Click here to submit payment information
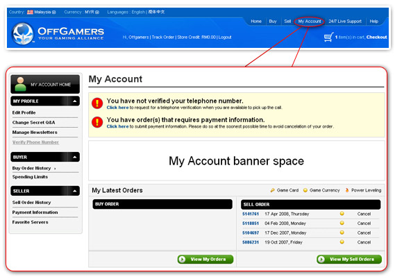 pyautogui.click(x=117, y=126)
